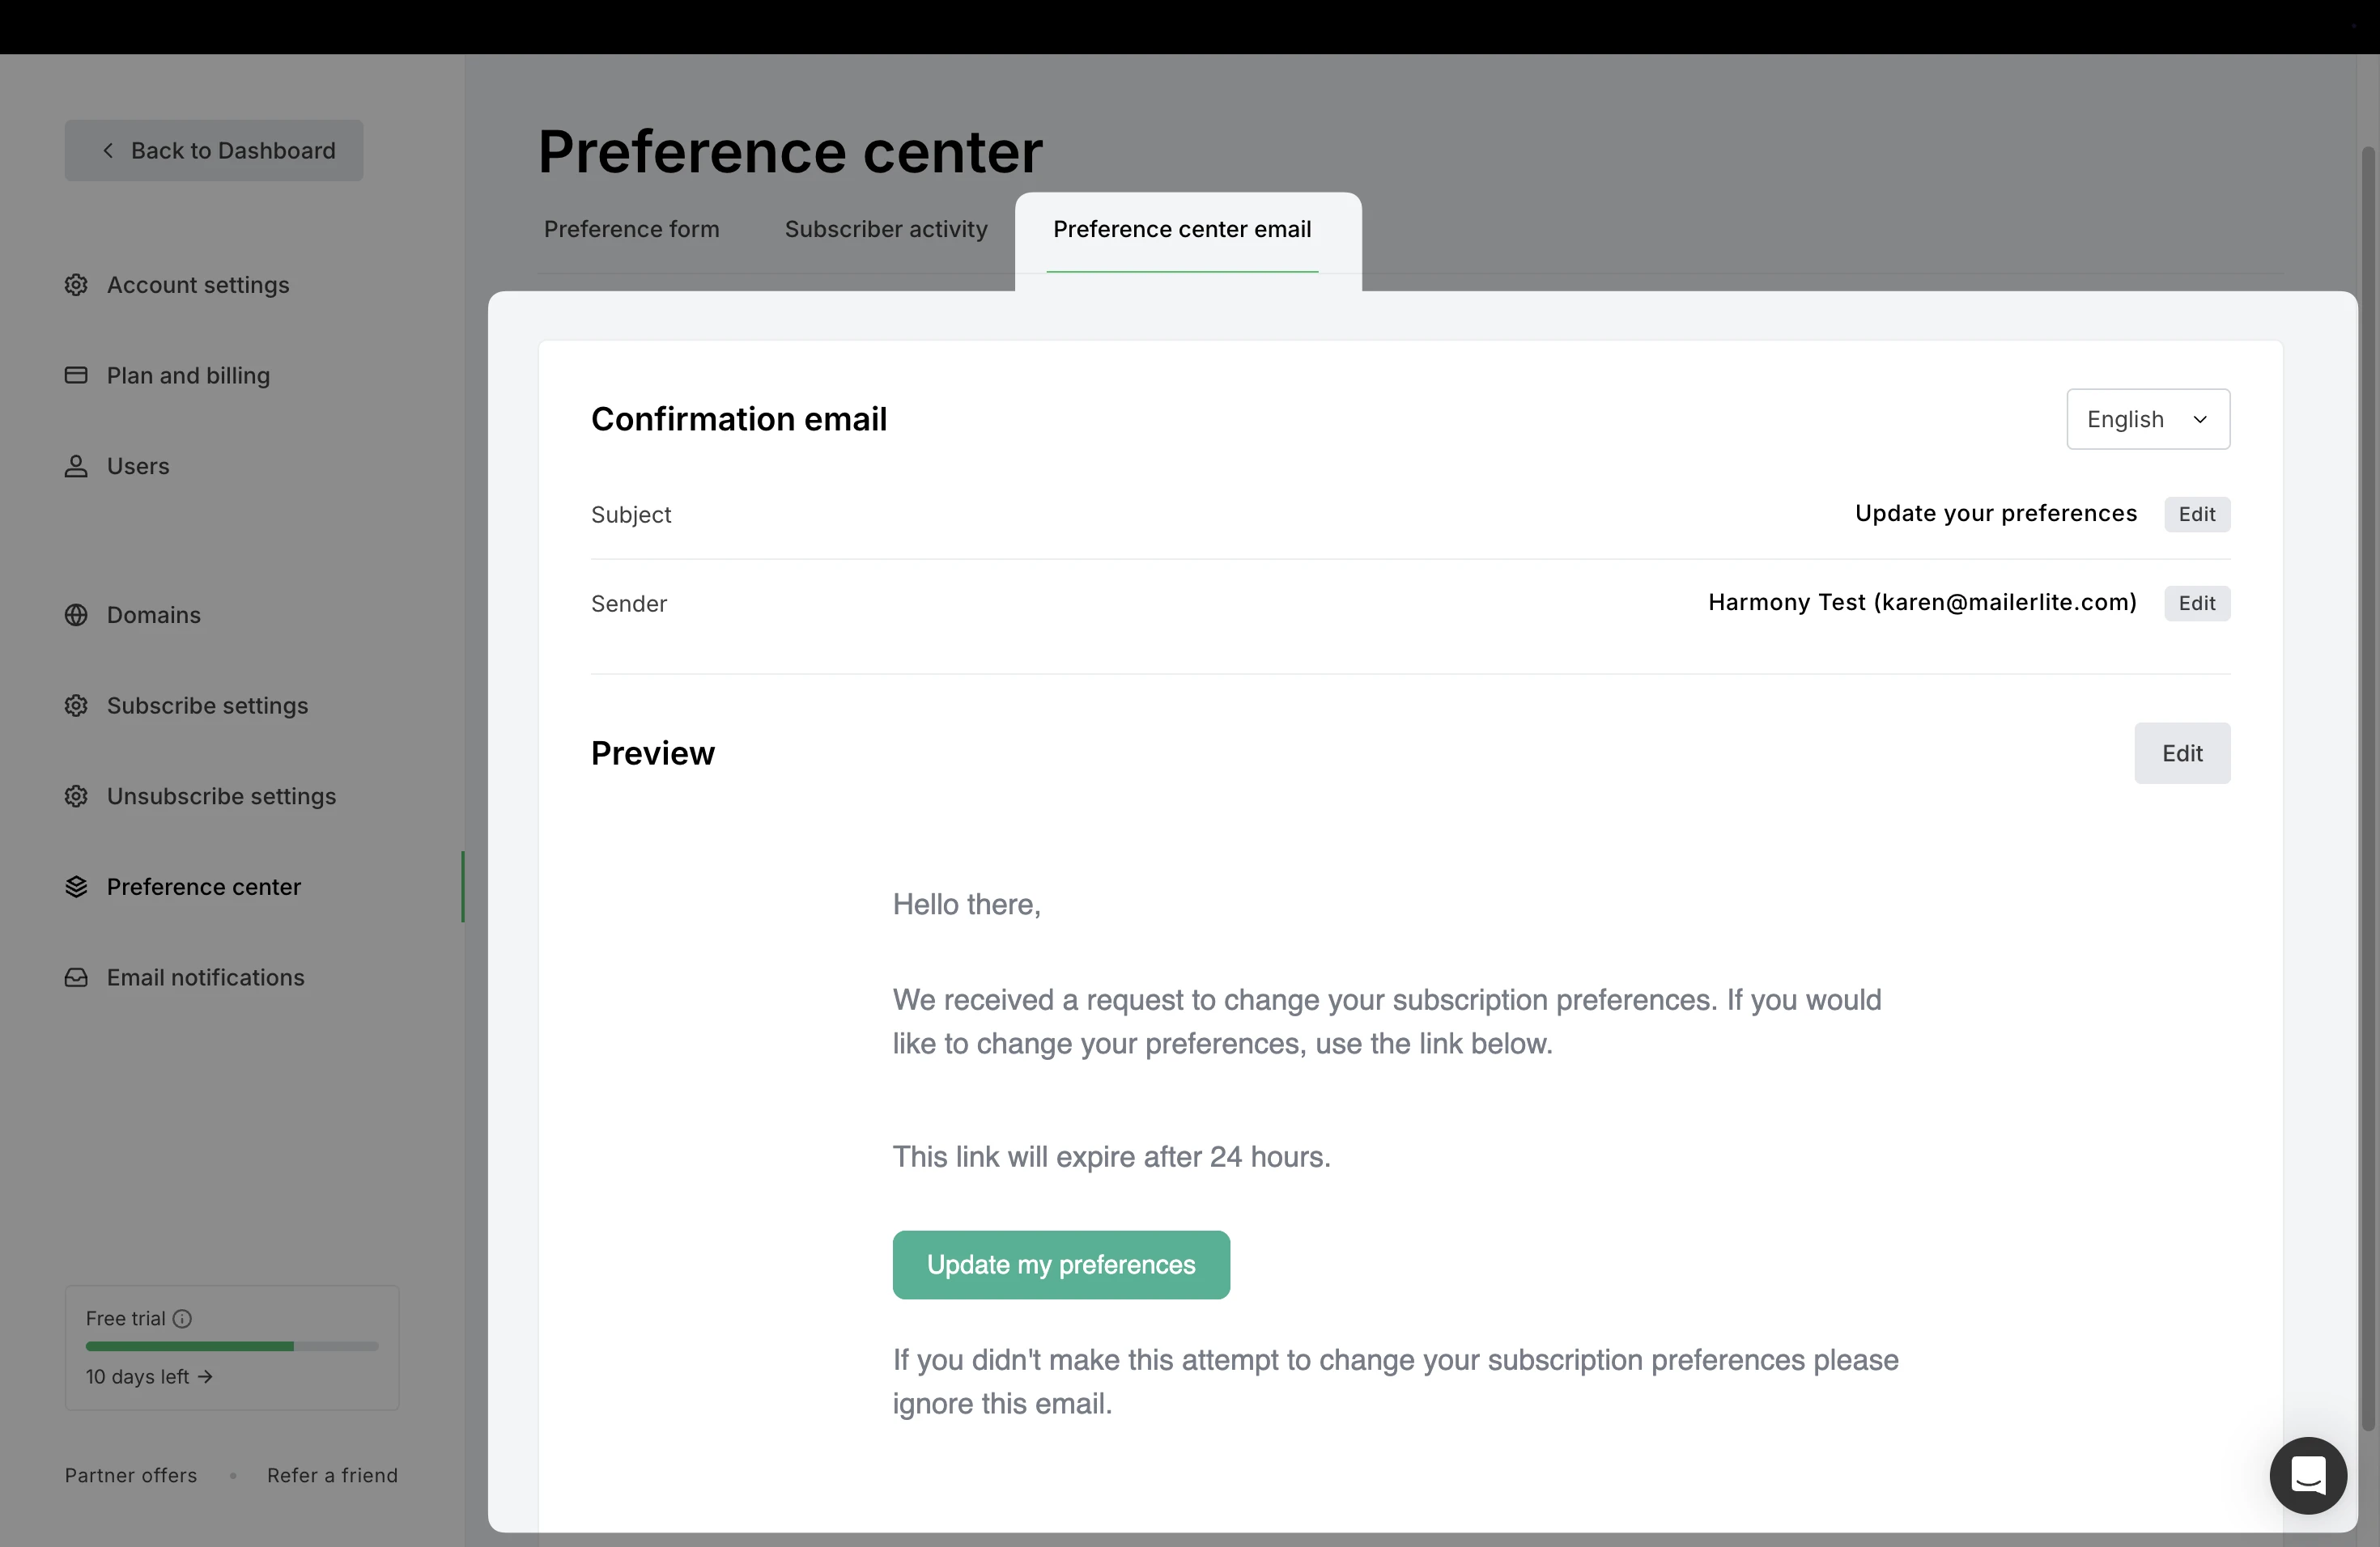Click the Users person icon

[x=76, y=466]
